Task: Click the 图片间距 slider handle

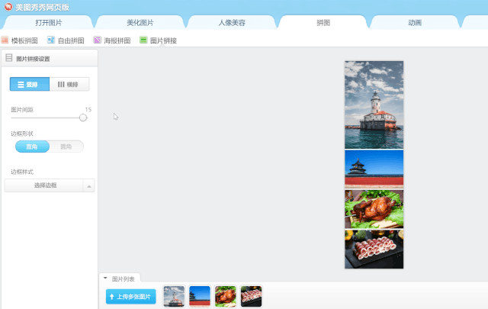Action: pos(83,117)
